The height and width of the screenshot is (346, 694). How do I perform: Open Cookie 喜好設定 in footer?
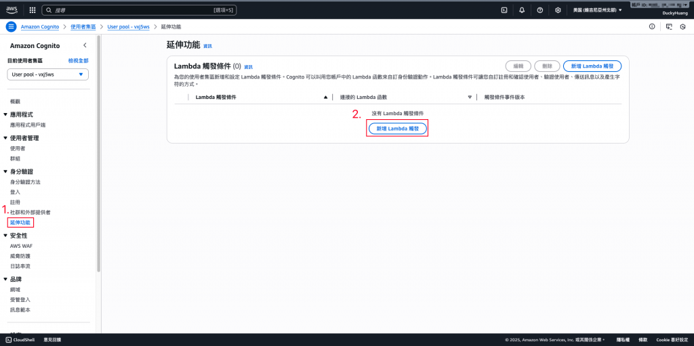point(672,340)
